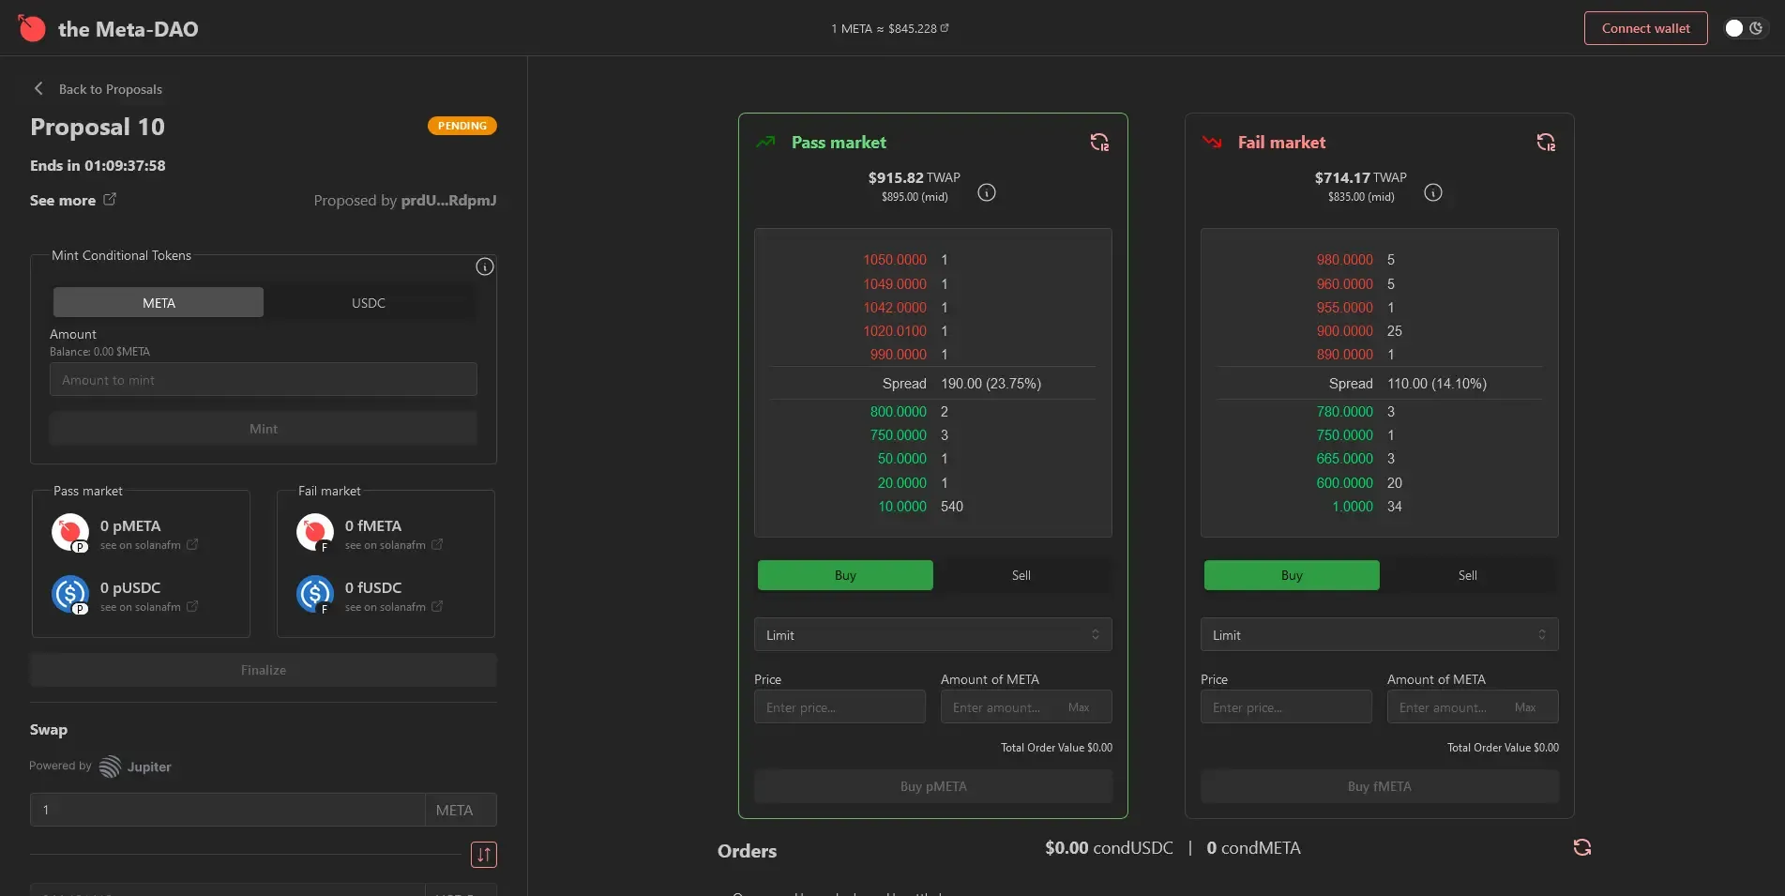The image size is (1785, 896).
Task: Click the Enter price field on Pass market
Action: click(x=839, y=706)
